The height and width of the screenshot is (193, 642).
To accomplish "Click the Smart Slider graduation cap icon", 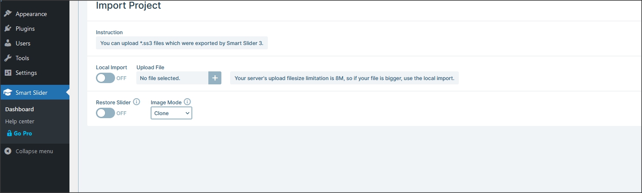I will pos(8,93).
